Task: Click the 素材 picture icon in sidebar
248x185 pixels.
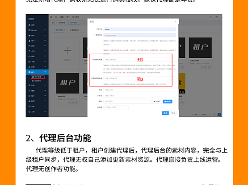Action: point(29,36)
